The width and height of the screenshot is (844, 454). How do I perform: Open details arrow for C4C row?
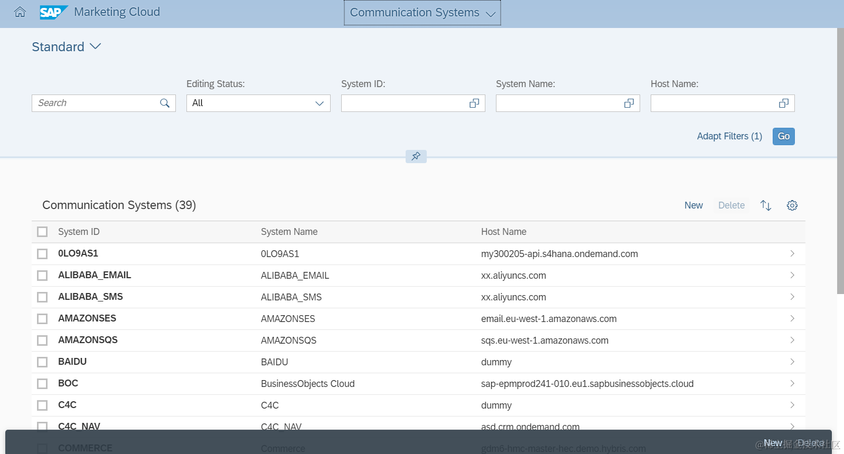coord(792,405)
